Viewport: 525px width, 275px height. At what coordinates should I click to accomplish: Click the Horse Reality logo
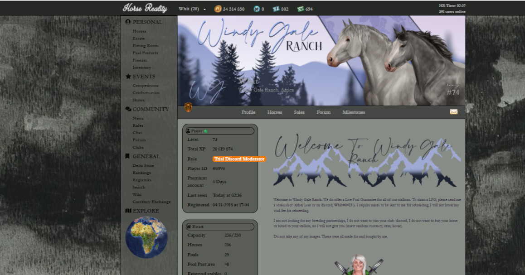coord(145,8)
